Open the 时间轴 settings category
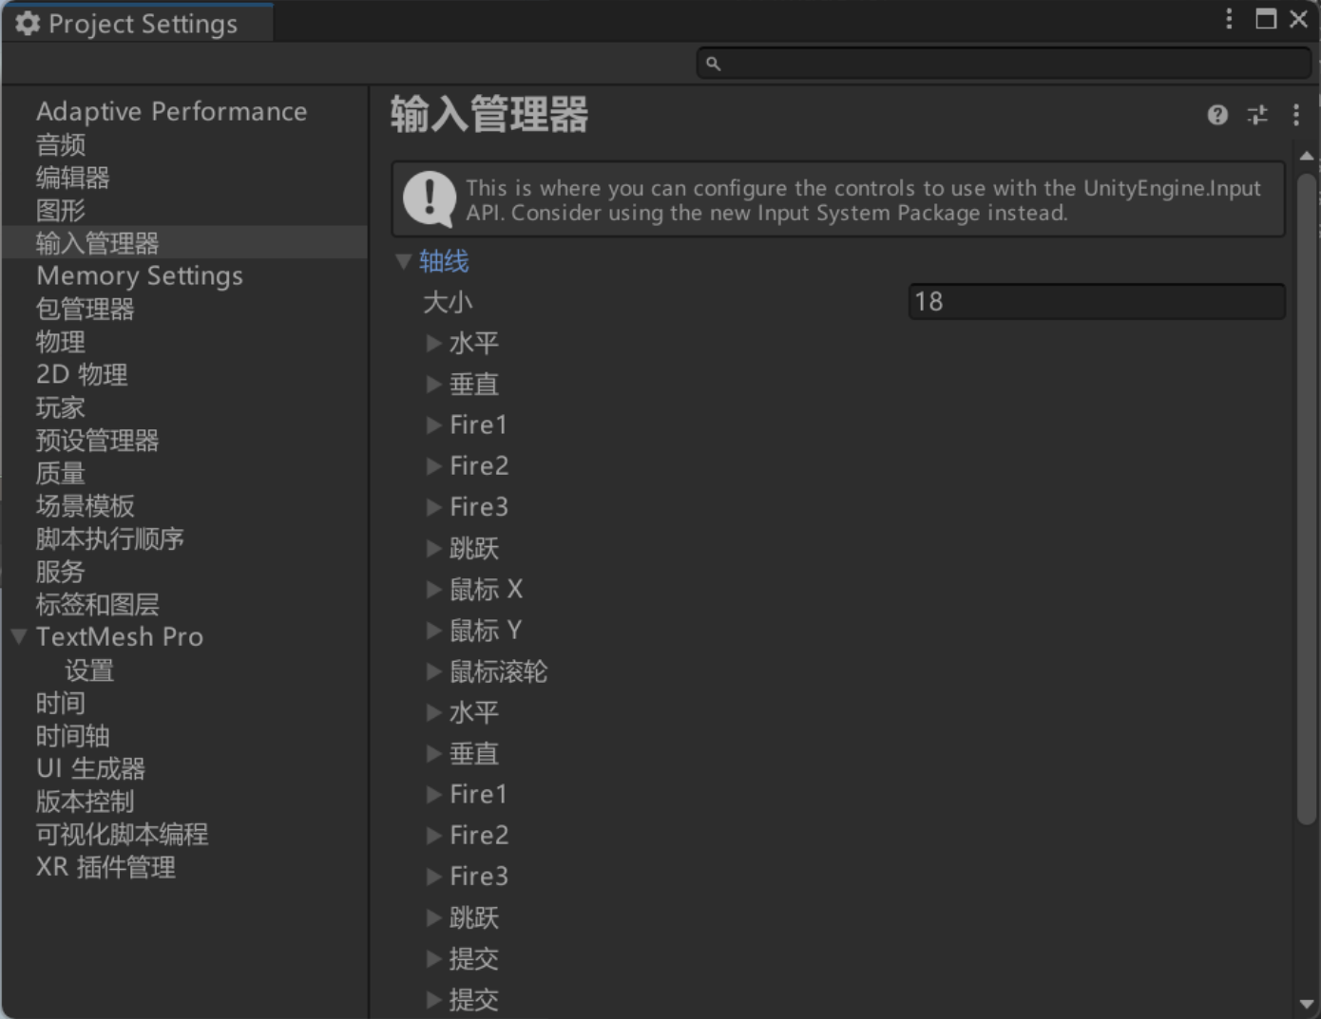 (73, 736)
